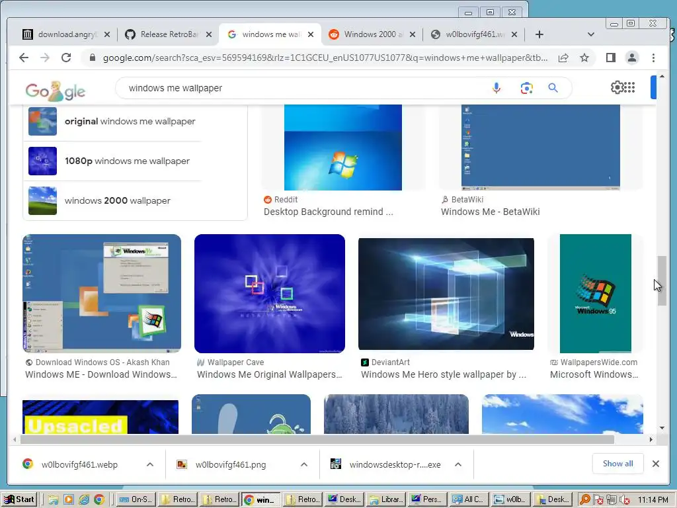Open Windows Me - BetaWiki result title
This screenshot has height=508, width=677.
(x=490, y=212)
